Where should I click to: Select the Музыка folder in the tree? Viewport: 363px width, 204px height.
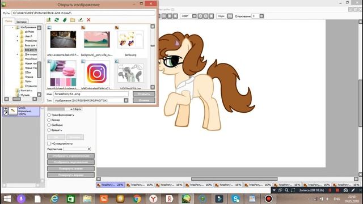pyautogui.click(x=25, y=95)
